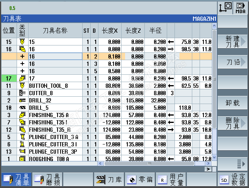
Task: Click number of teeth 3 for CUTTER_8
Action: click(172, 93)
